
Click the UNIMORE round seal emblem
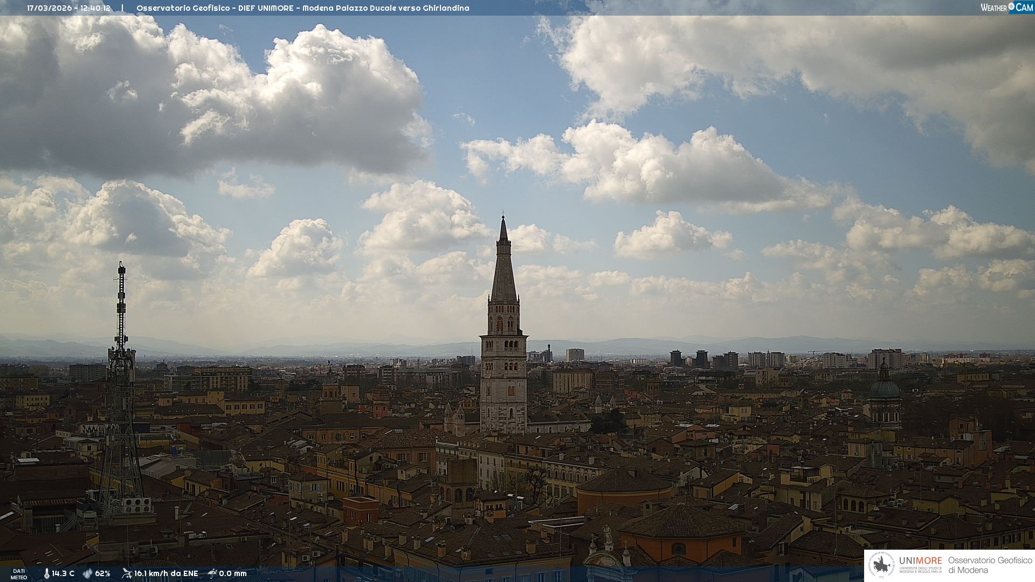click(882, 565)
